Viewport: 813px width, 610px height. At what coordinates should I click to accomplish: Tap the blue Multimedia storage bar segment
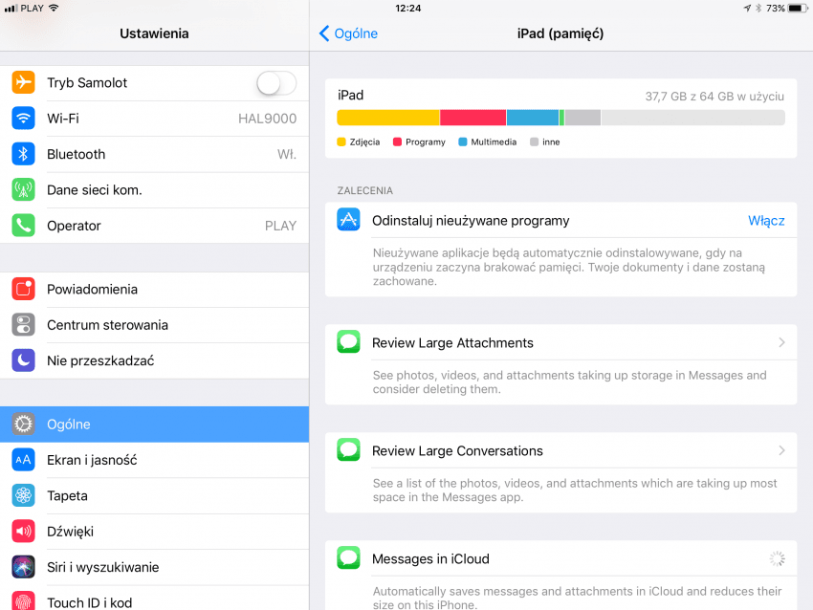(533, 118)
